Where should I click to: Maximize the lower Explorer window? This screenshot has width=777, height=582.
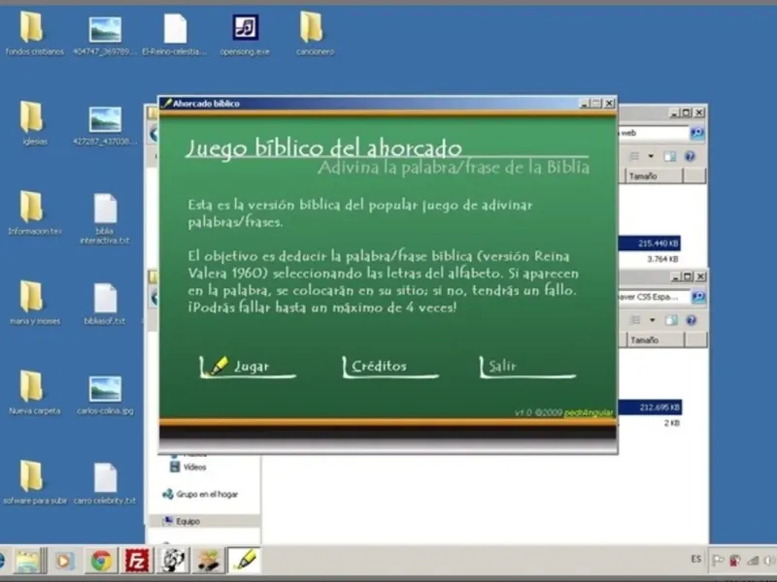click(x=688, y=276)
